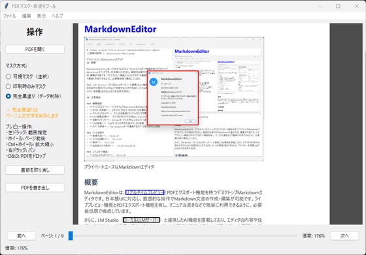Click the ・左ドラッグ: 範囲指定 hint line
The width and height of the screenshot is (366, 255).
(26, 132)
